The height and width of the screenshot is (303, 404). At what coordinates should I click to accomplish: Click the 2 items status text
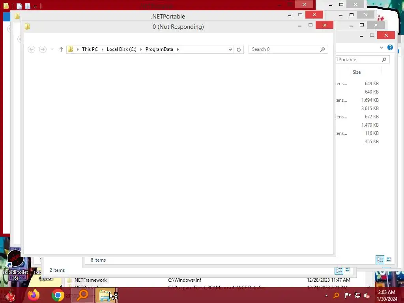point(57,270)
